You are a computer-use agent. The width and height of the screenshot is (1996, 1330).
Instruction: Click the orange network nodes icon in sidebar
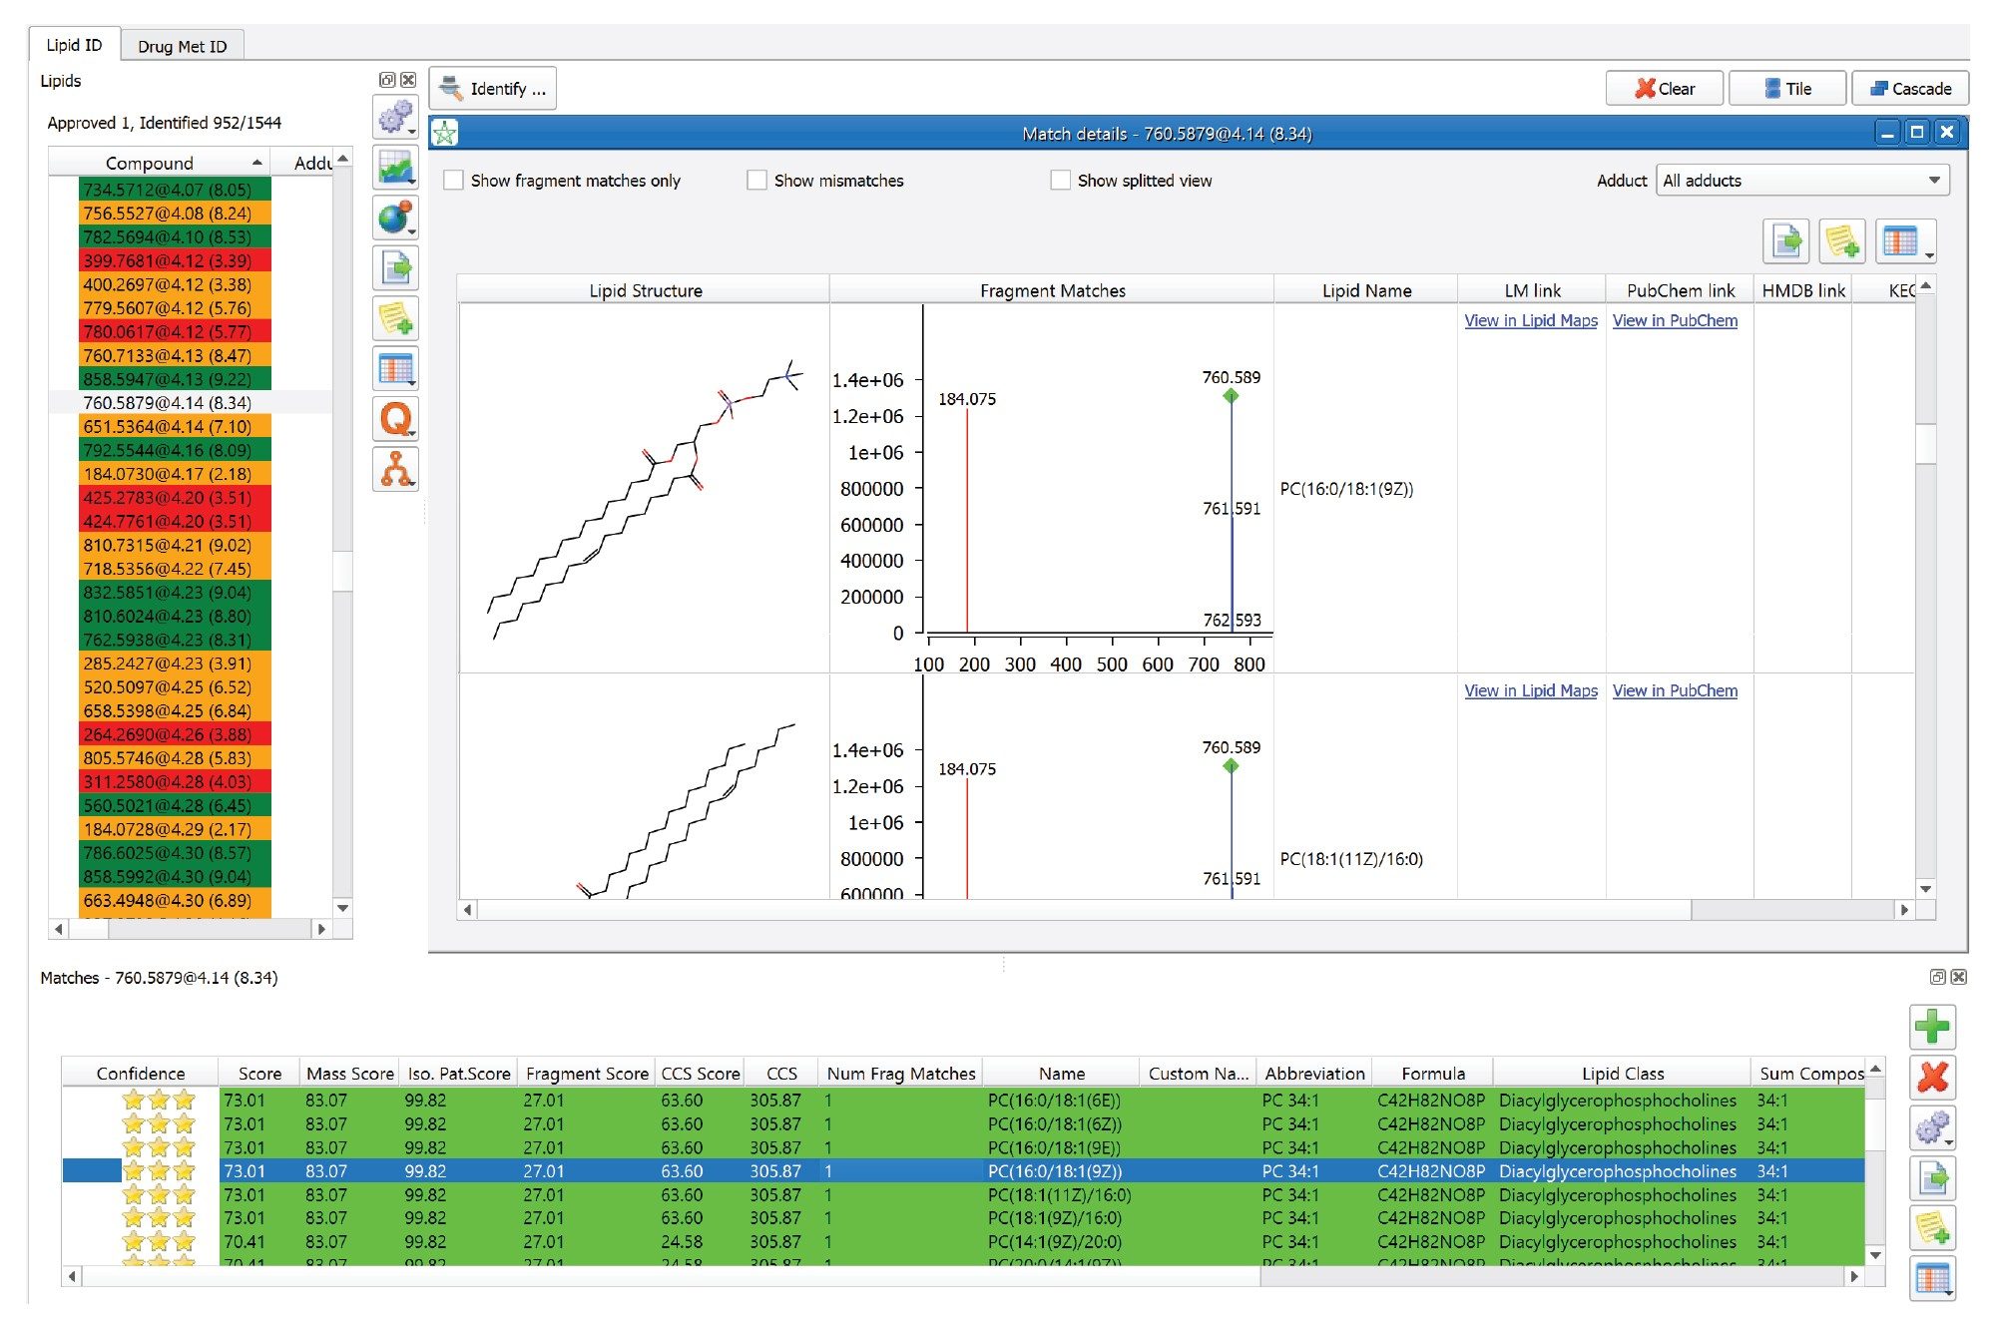coord(395,474)
